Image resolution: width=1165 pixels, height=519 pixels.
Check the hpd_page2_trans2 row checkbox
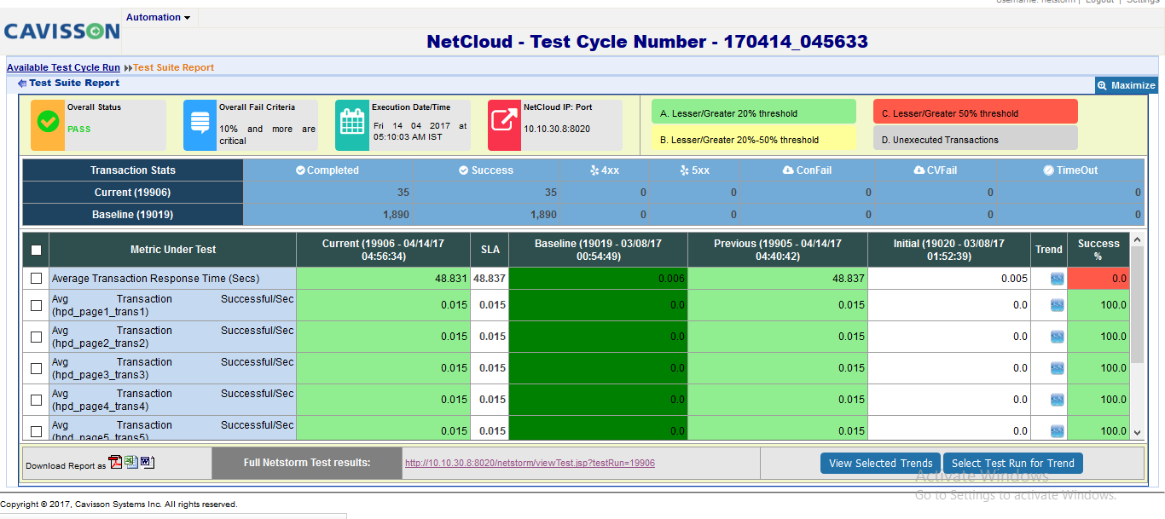click(x=36, y=337)
